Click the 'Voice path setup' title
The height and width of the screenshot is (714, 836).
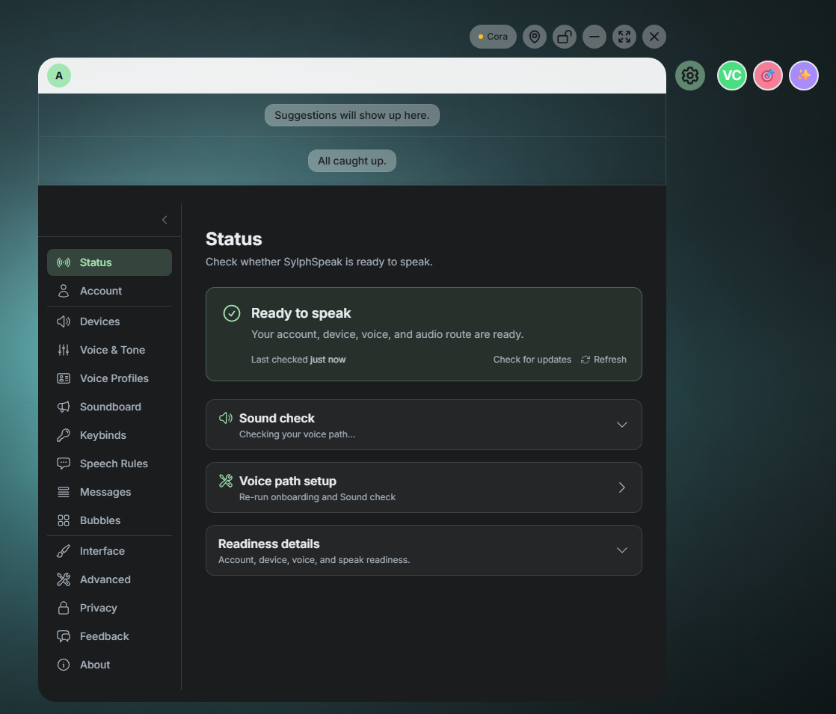tap(287, 481)
